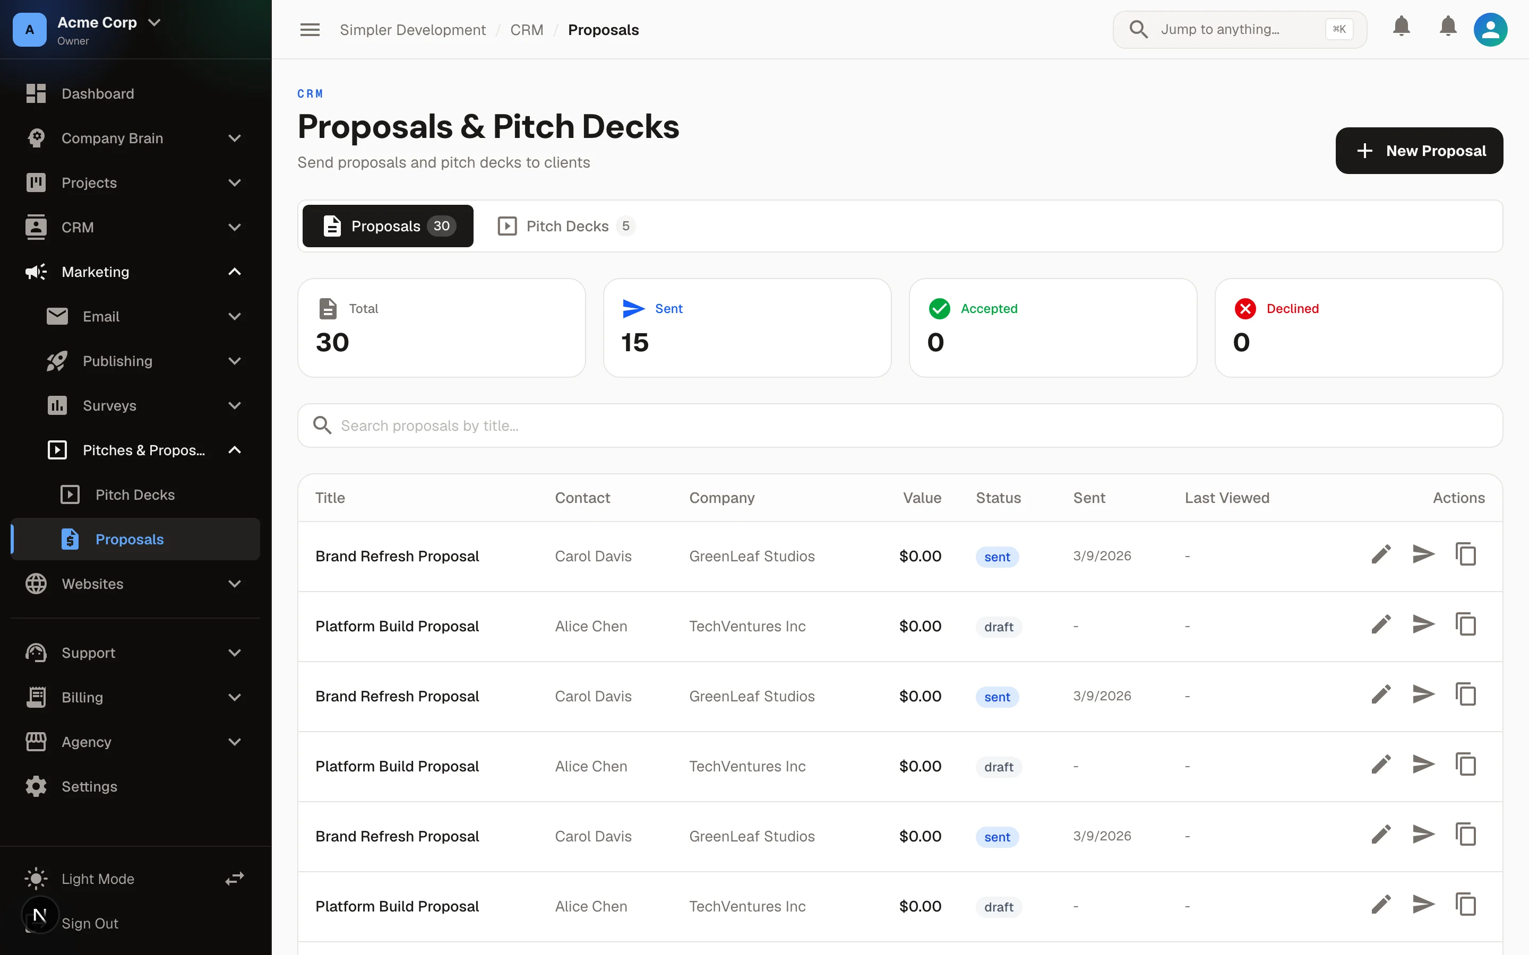Duplicate first Platform Build Proposal row
Screen dimensions: 1529x955
click(1465, 624)
